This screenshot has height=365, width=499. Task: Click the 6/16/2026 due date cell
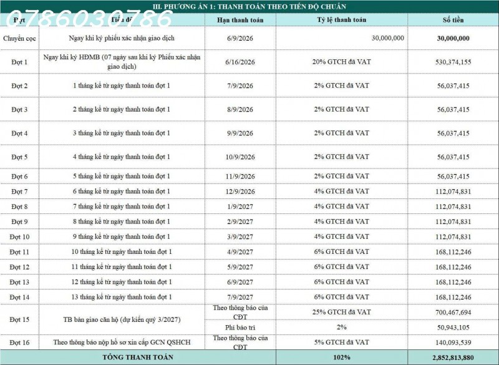pos(240,62)
